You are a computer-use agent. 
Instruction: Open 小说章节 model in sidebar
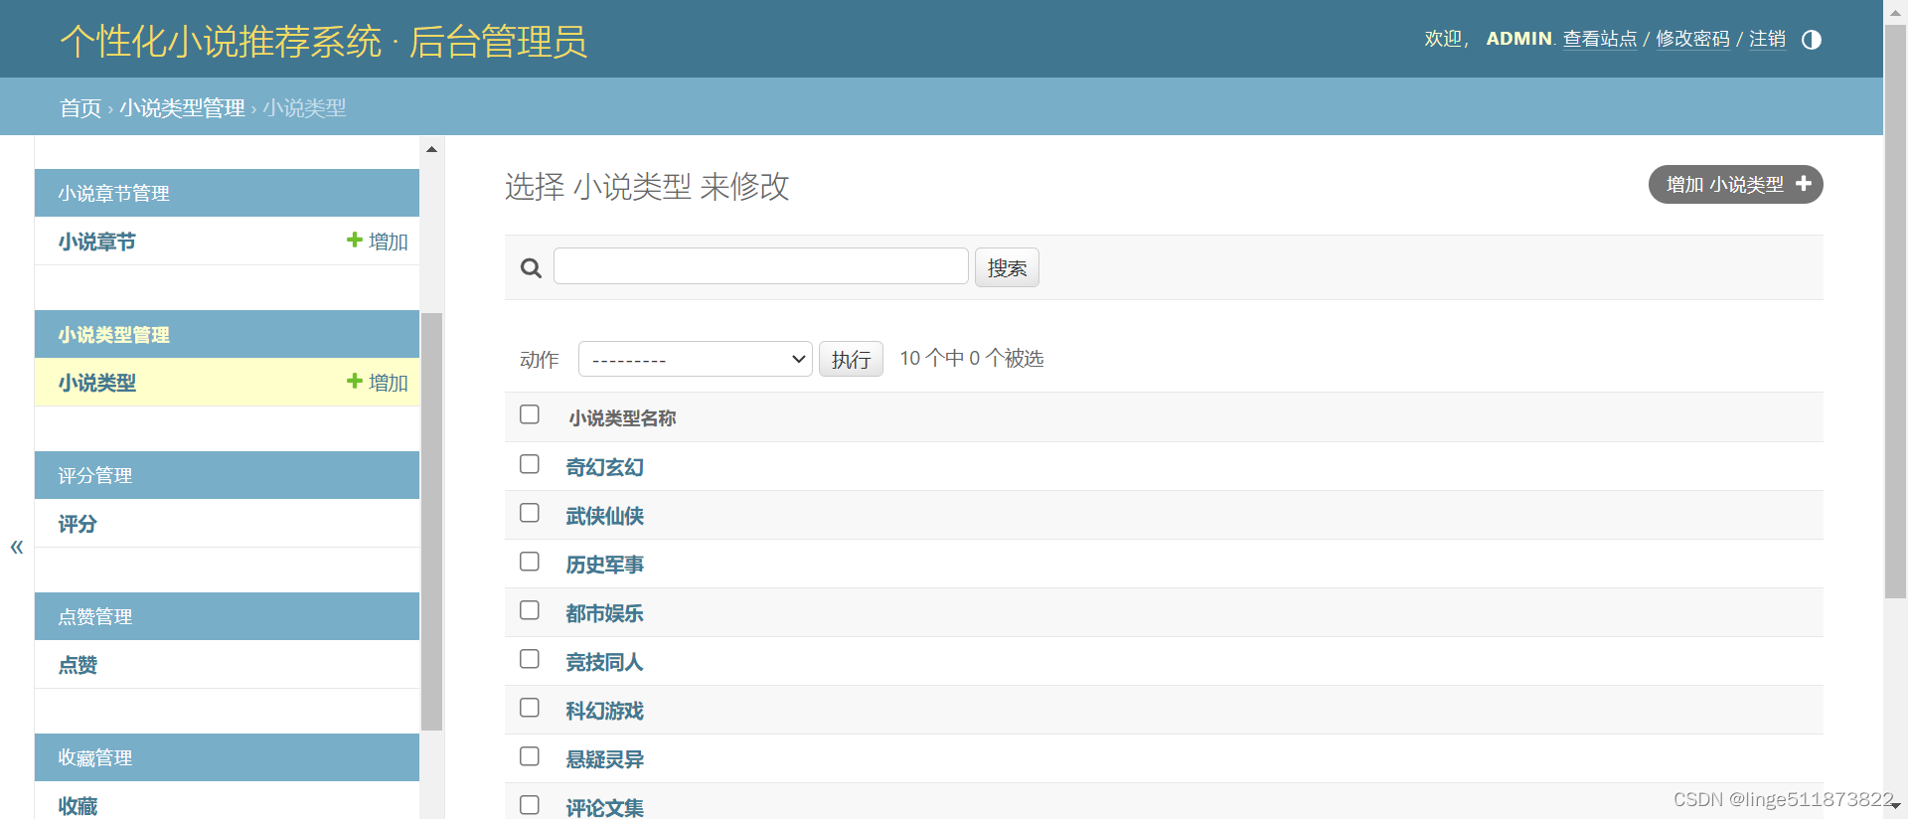[97, 242]
